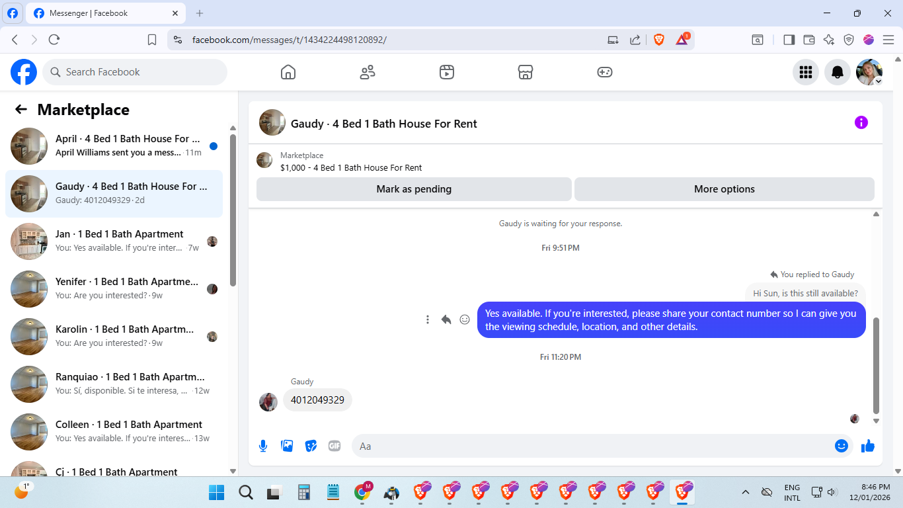The image size is (903, 508).
Task: Bookmark this page icon
Action: [152, 40]
